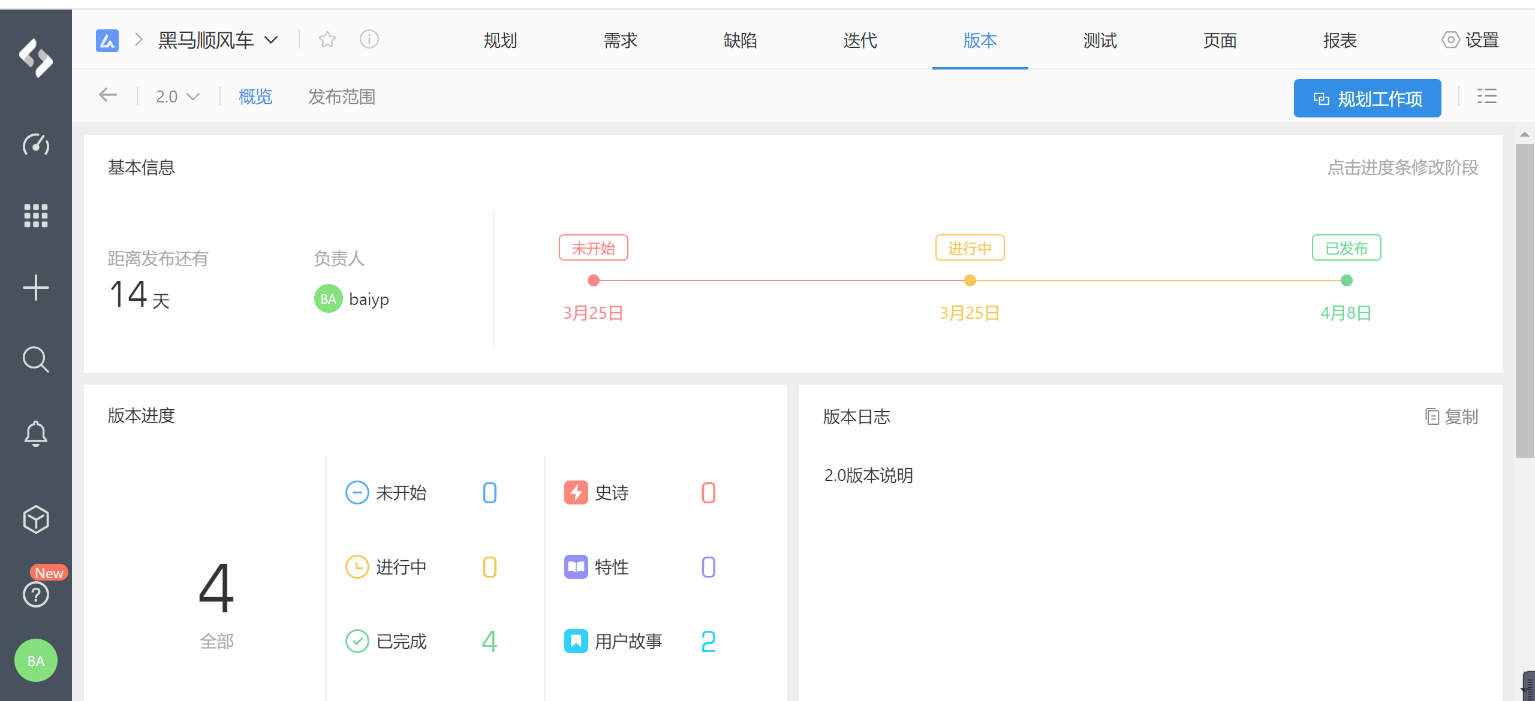Show project info via info icon
Image resolution: width=1535 pixels, height=701 pixels.
(369, 40)
